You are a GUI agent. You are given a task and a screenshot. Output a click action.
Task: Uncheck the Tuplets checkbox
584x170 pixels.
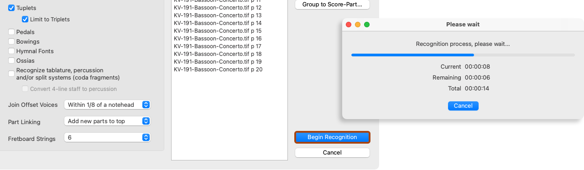pyautogui.click(x=11, y=8)
